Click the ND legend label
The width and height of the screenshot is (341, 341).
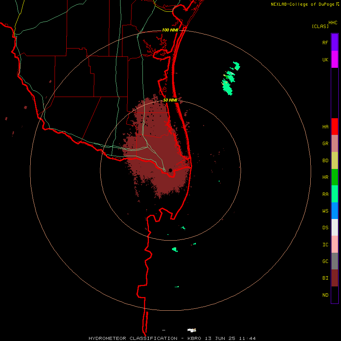(x=325, y=295)
